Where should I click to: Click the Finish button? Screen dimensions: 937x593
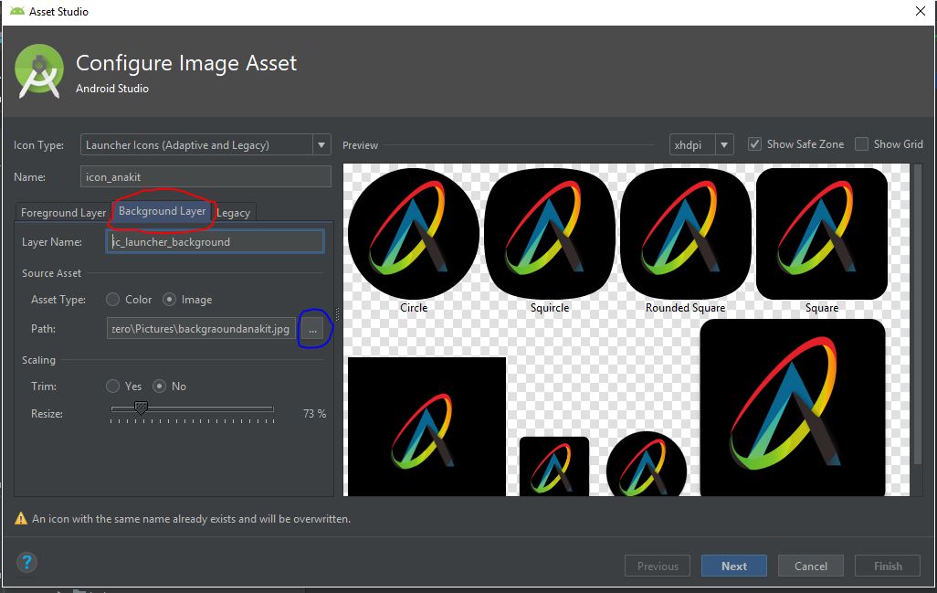click(888, 566)
